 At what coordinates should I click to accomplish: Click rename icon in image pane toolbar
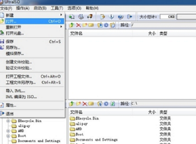(x=91, y=25)
